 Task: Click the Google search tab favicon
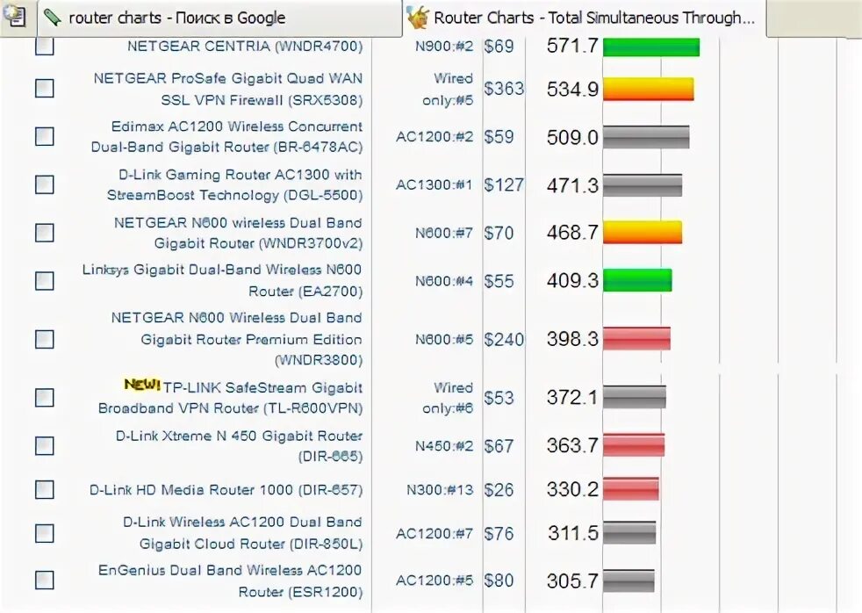(52, 18)
